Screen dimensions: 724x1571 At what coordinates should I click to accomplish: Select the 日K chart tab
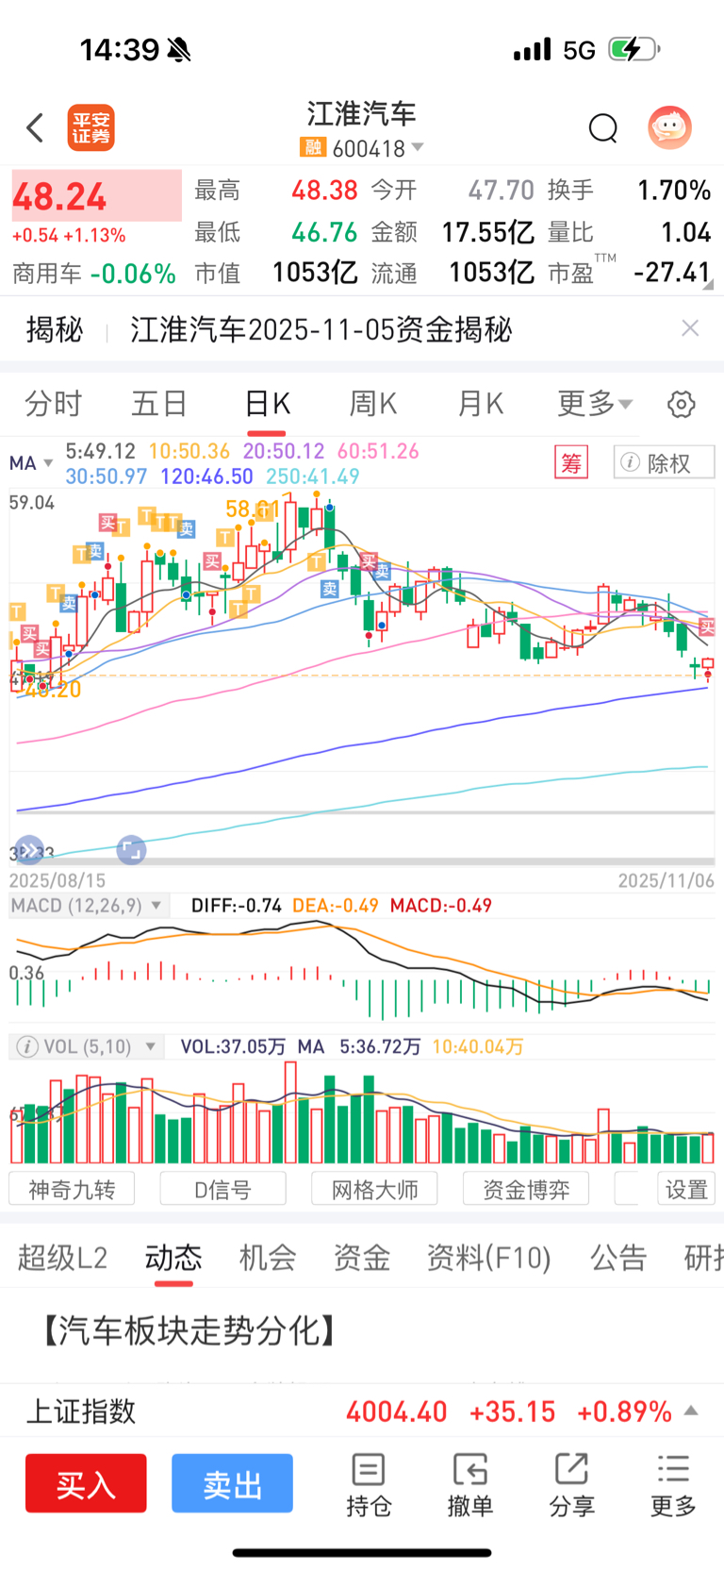pyautogui.click(x=267, y=404)
